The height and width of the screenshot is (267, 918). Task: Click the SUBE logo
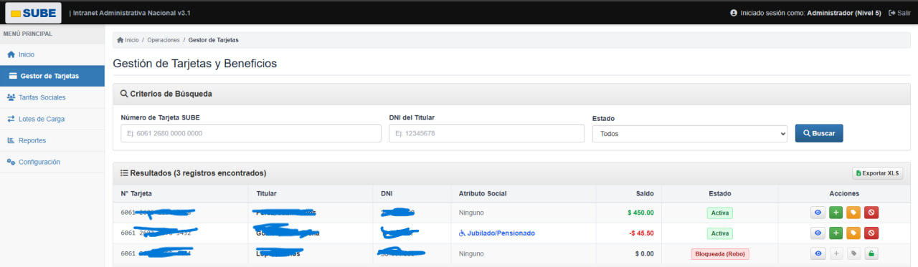(x=33, y=12)
